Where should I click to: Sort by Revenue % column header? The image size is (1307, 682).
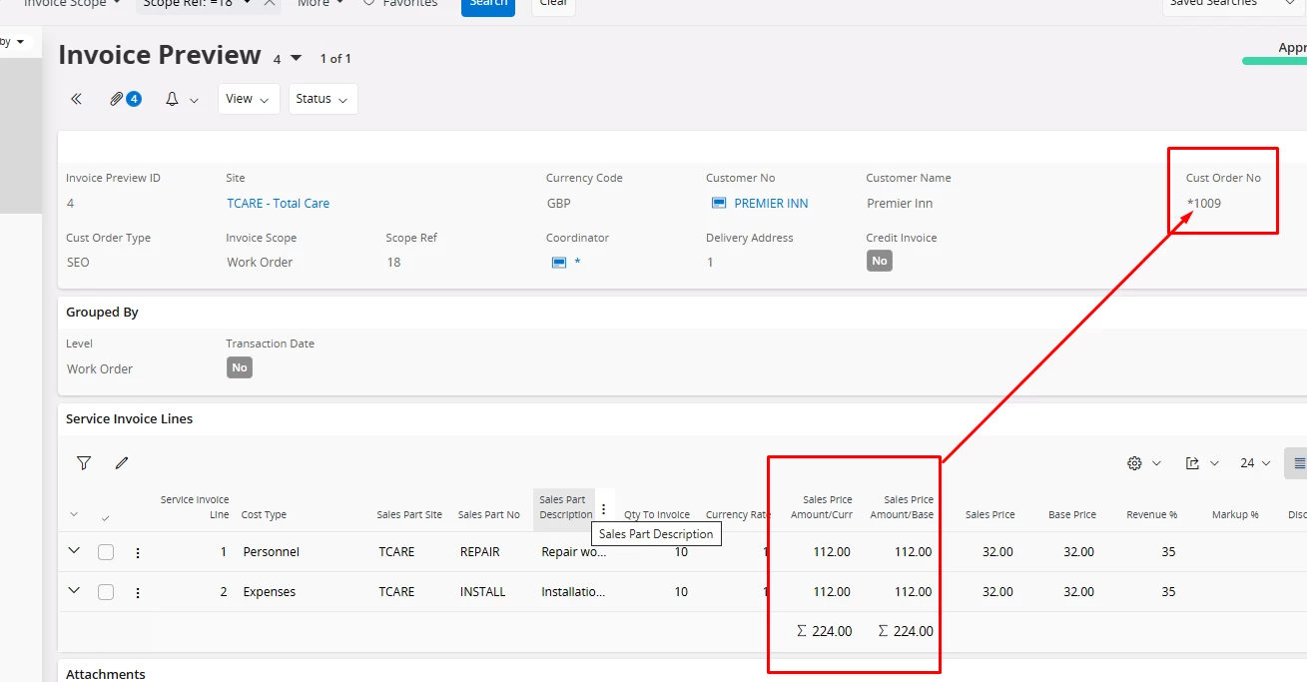click(1151, 515)
